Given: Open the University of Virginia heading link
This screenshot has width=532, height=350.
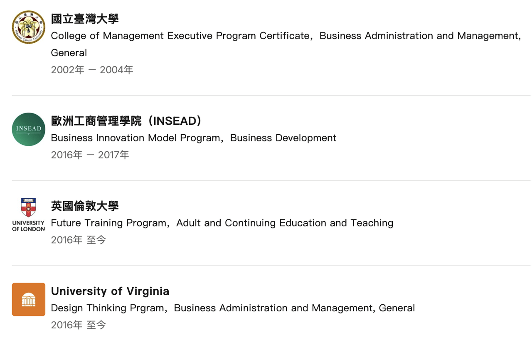Looking at the screenshot, I should 110,291.
